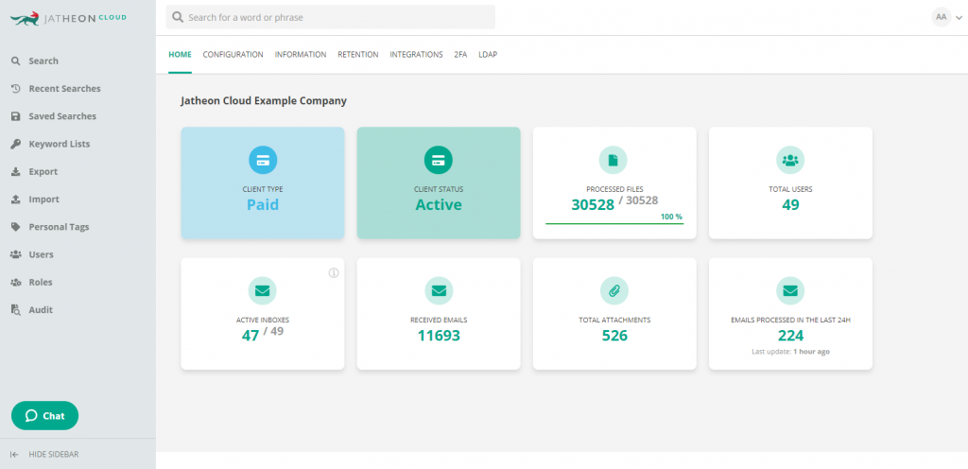This screenshot has height=469, width=968.
Task: Click the Jatheon Cloud logo
Action: click(x=68, y=18)
